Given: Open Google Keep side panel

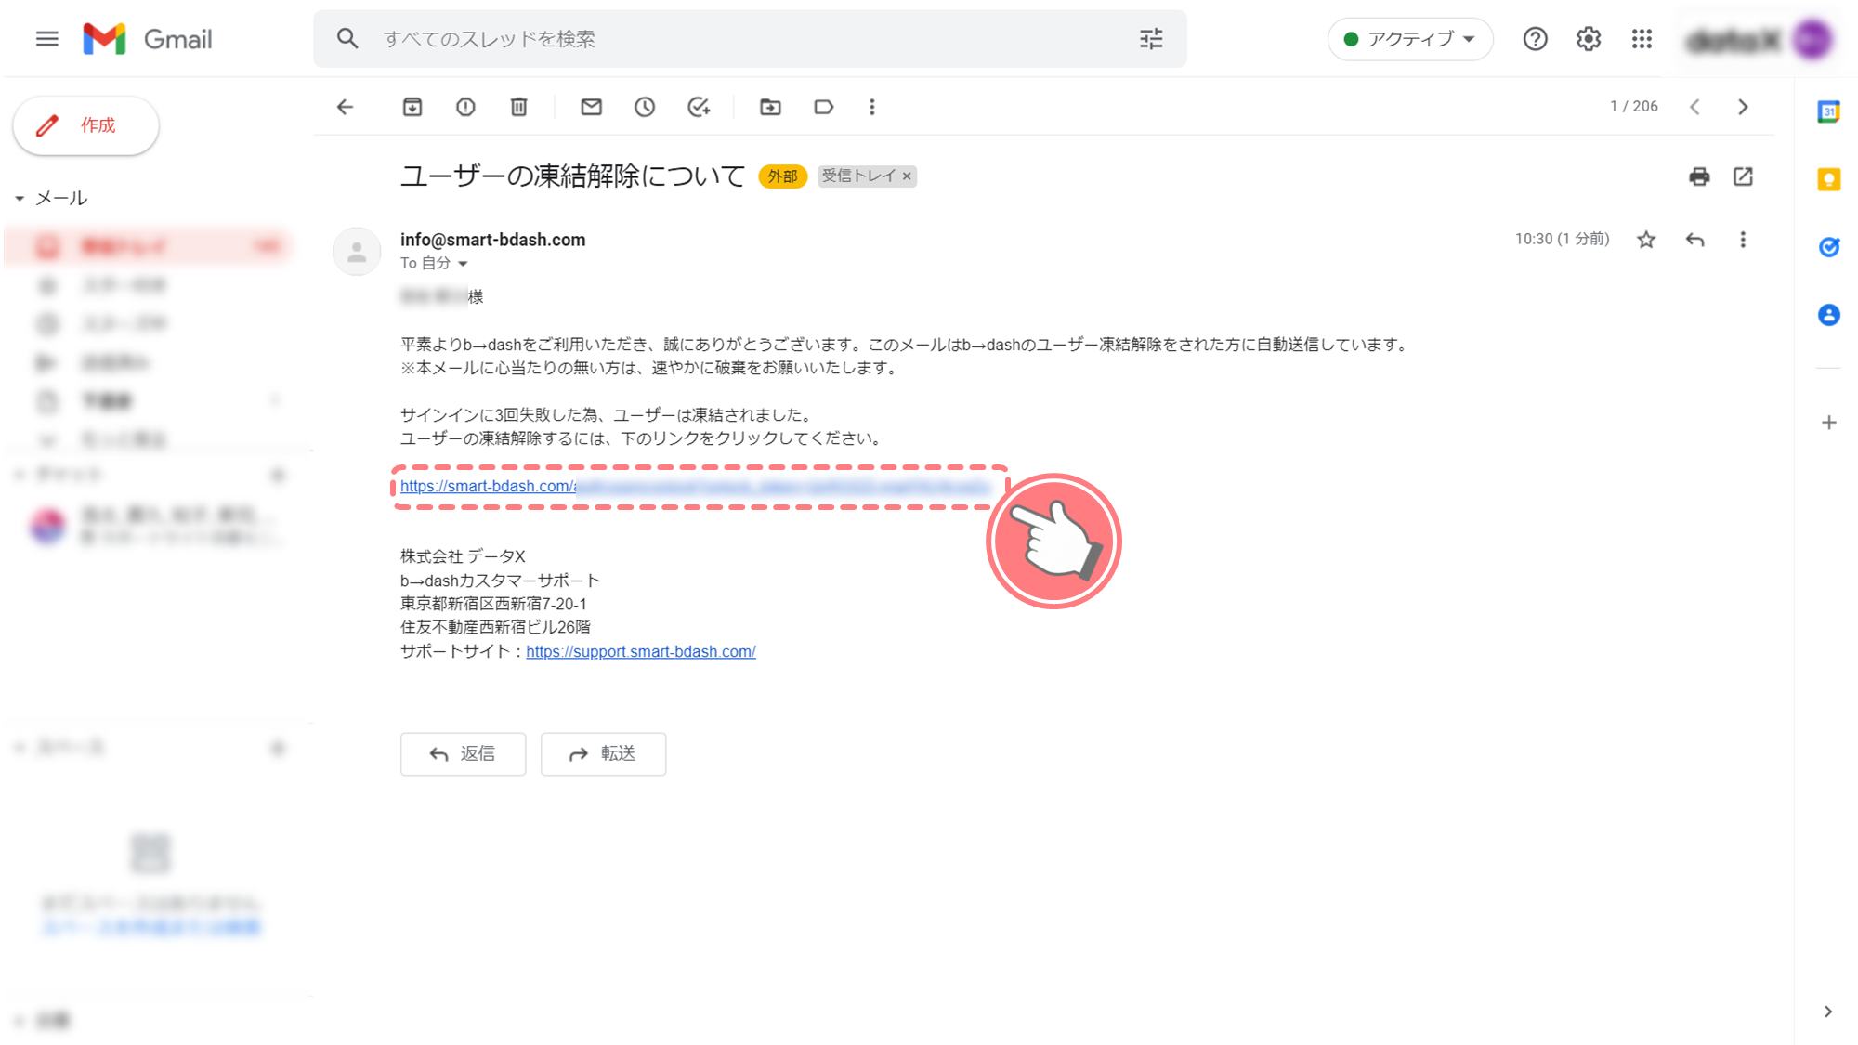Looking at the screenshot, I should tap(1828, 179).
